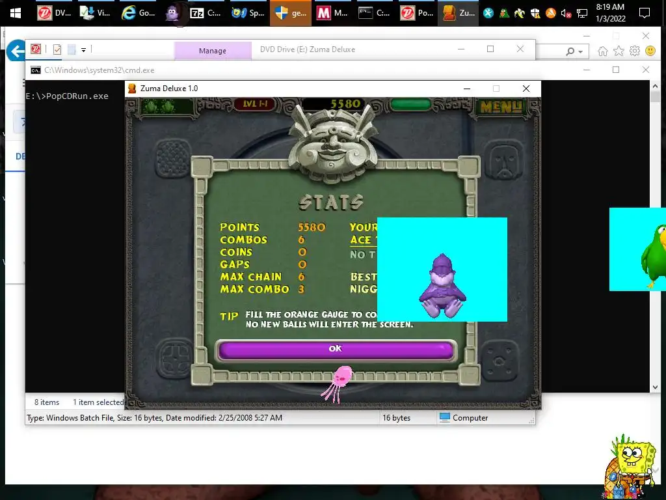The height and width of the screenshot is (500, 666).
Task: Click the MAX COMBO stat label
Action: (x=254, y=289)
